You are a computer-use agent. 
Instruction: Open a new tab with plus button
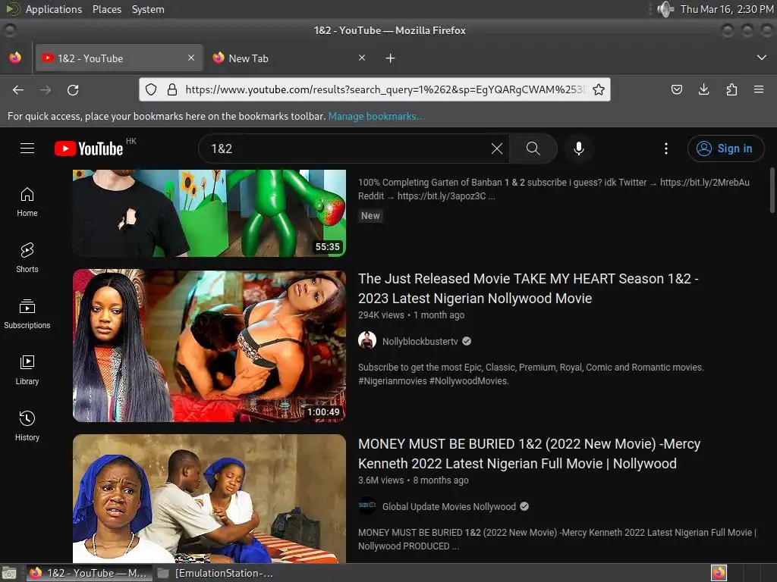[x=391, y=58]
